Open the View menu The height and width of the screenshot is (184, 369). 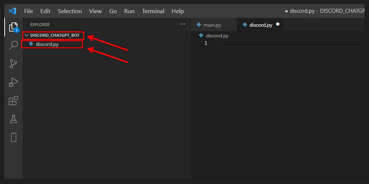(96, 11)
